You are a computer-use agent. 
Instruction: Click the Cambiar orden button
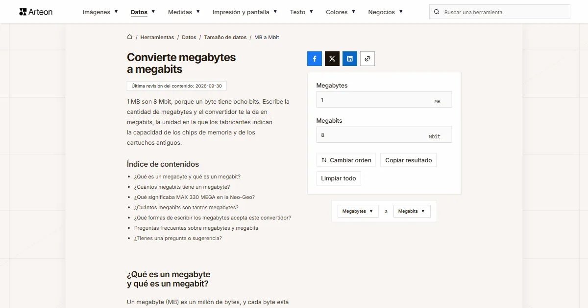[x=346, y=160]
